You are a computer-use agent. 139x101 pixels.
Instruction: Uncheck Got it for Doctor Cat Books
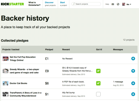point(98,83)
